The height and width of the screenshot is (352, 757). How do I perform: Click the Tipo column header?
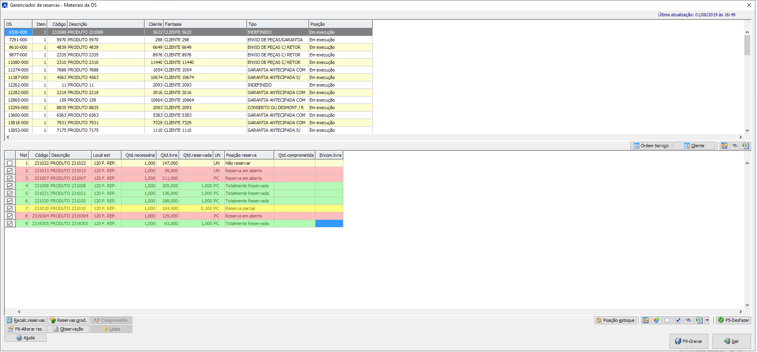pos(278,24)
